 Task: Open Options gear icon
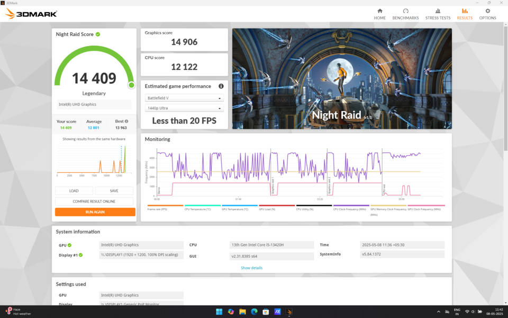487,11
